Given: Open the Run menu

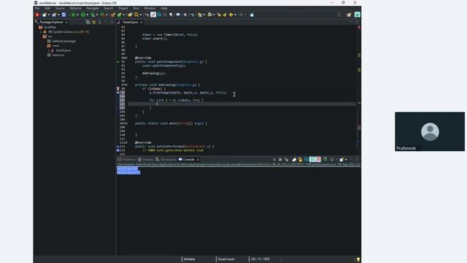Looking at the screenshot, I should pos(136,8).
